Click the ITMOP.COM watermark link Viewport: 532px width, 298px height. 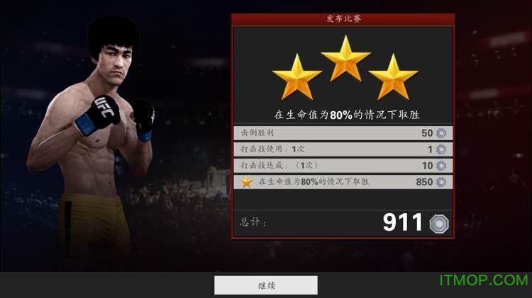pos(484,280)
